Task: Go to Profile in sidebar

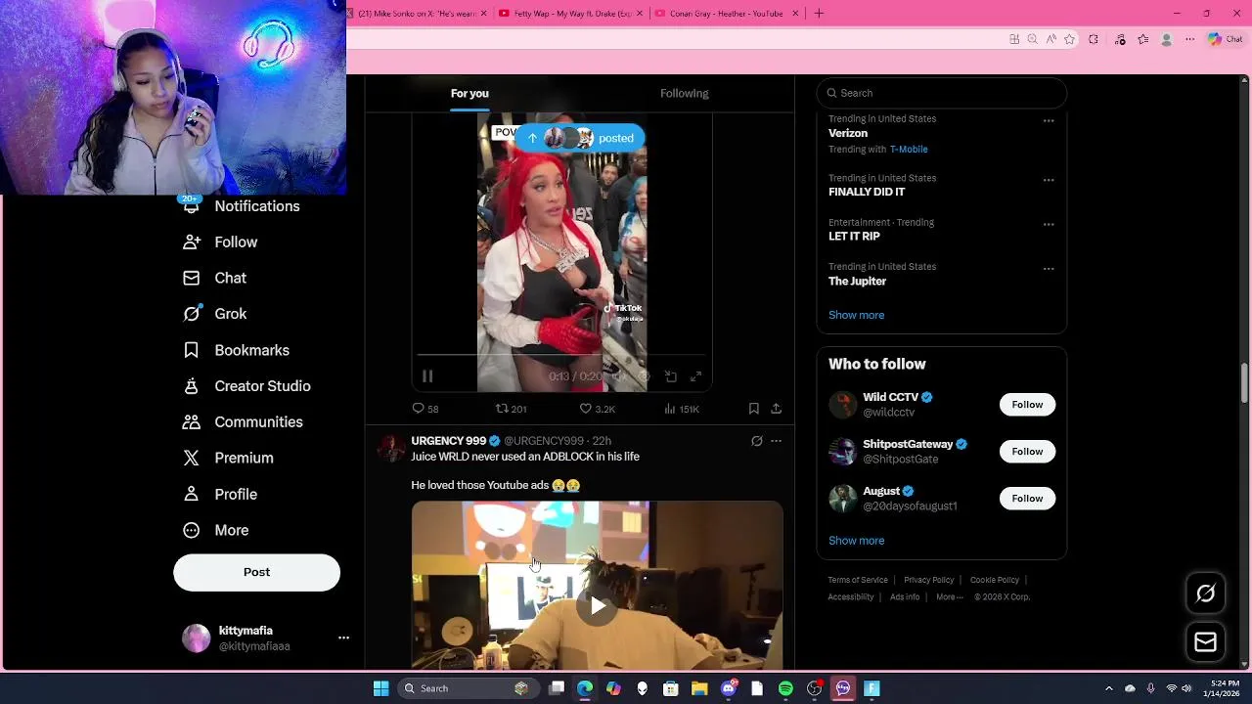Action: [220, 494]
